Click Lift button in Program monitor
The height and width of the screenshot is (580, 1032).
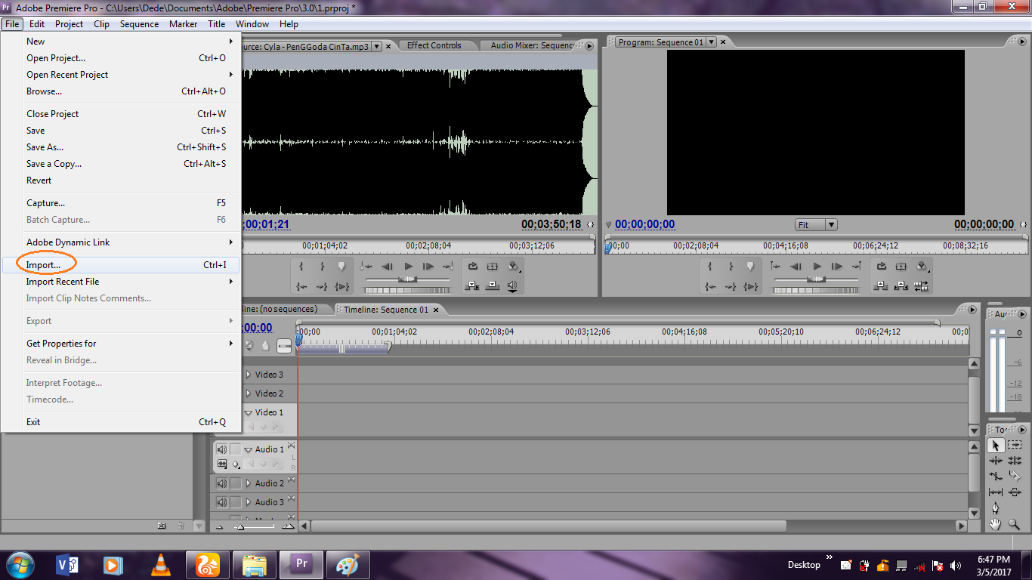click(x=881, y=286)
